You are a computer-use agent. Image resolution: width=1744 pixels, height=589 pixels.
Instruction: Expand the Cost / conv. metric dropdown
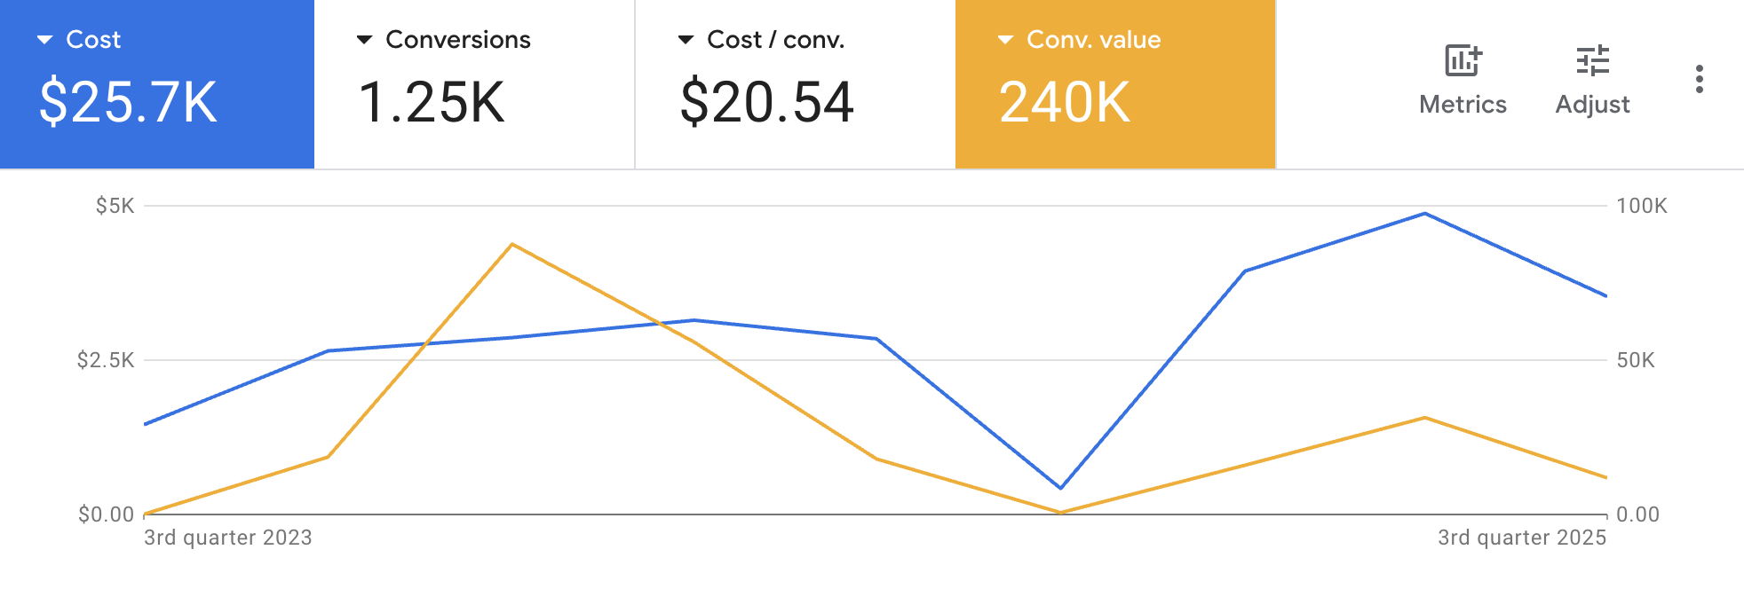[x=685, y=39]
